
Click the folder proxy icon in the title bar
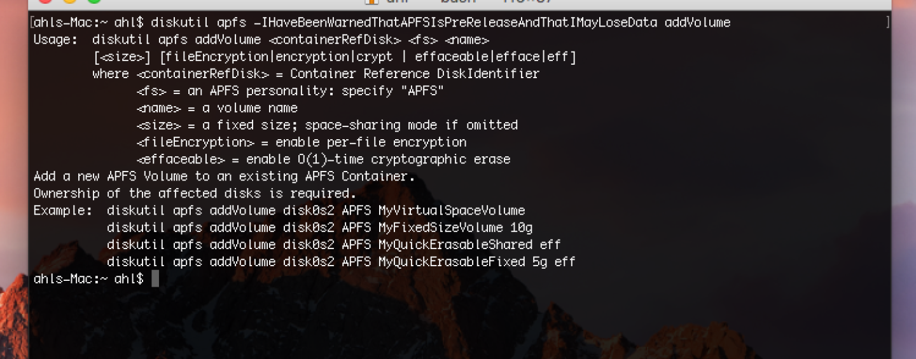371,2
